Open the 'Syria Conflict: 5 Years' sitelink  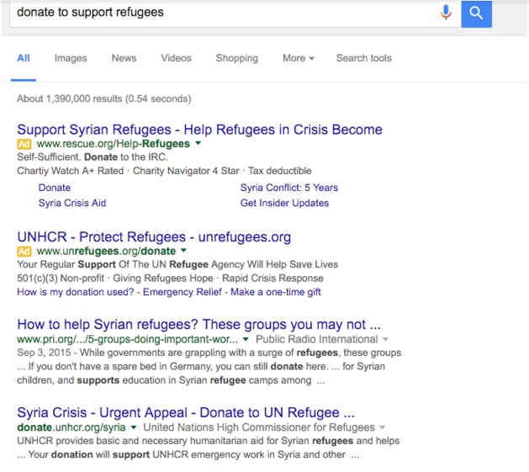(289, 188)
